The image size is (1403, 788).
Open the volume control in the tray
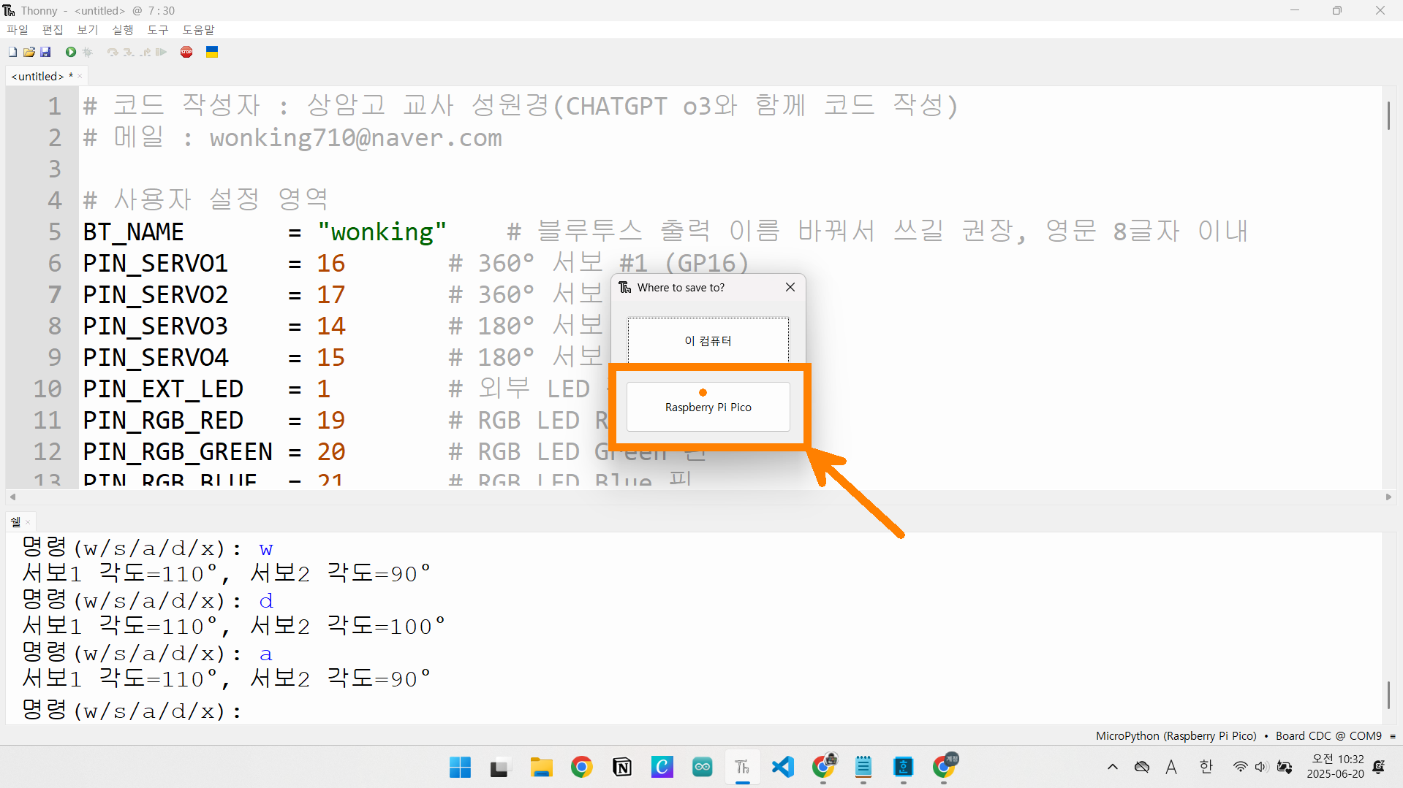[x=1261, y=767]
